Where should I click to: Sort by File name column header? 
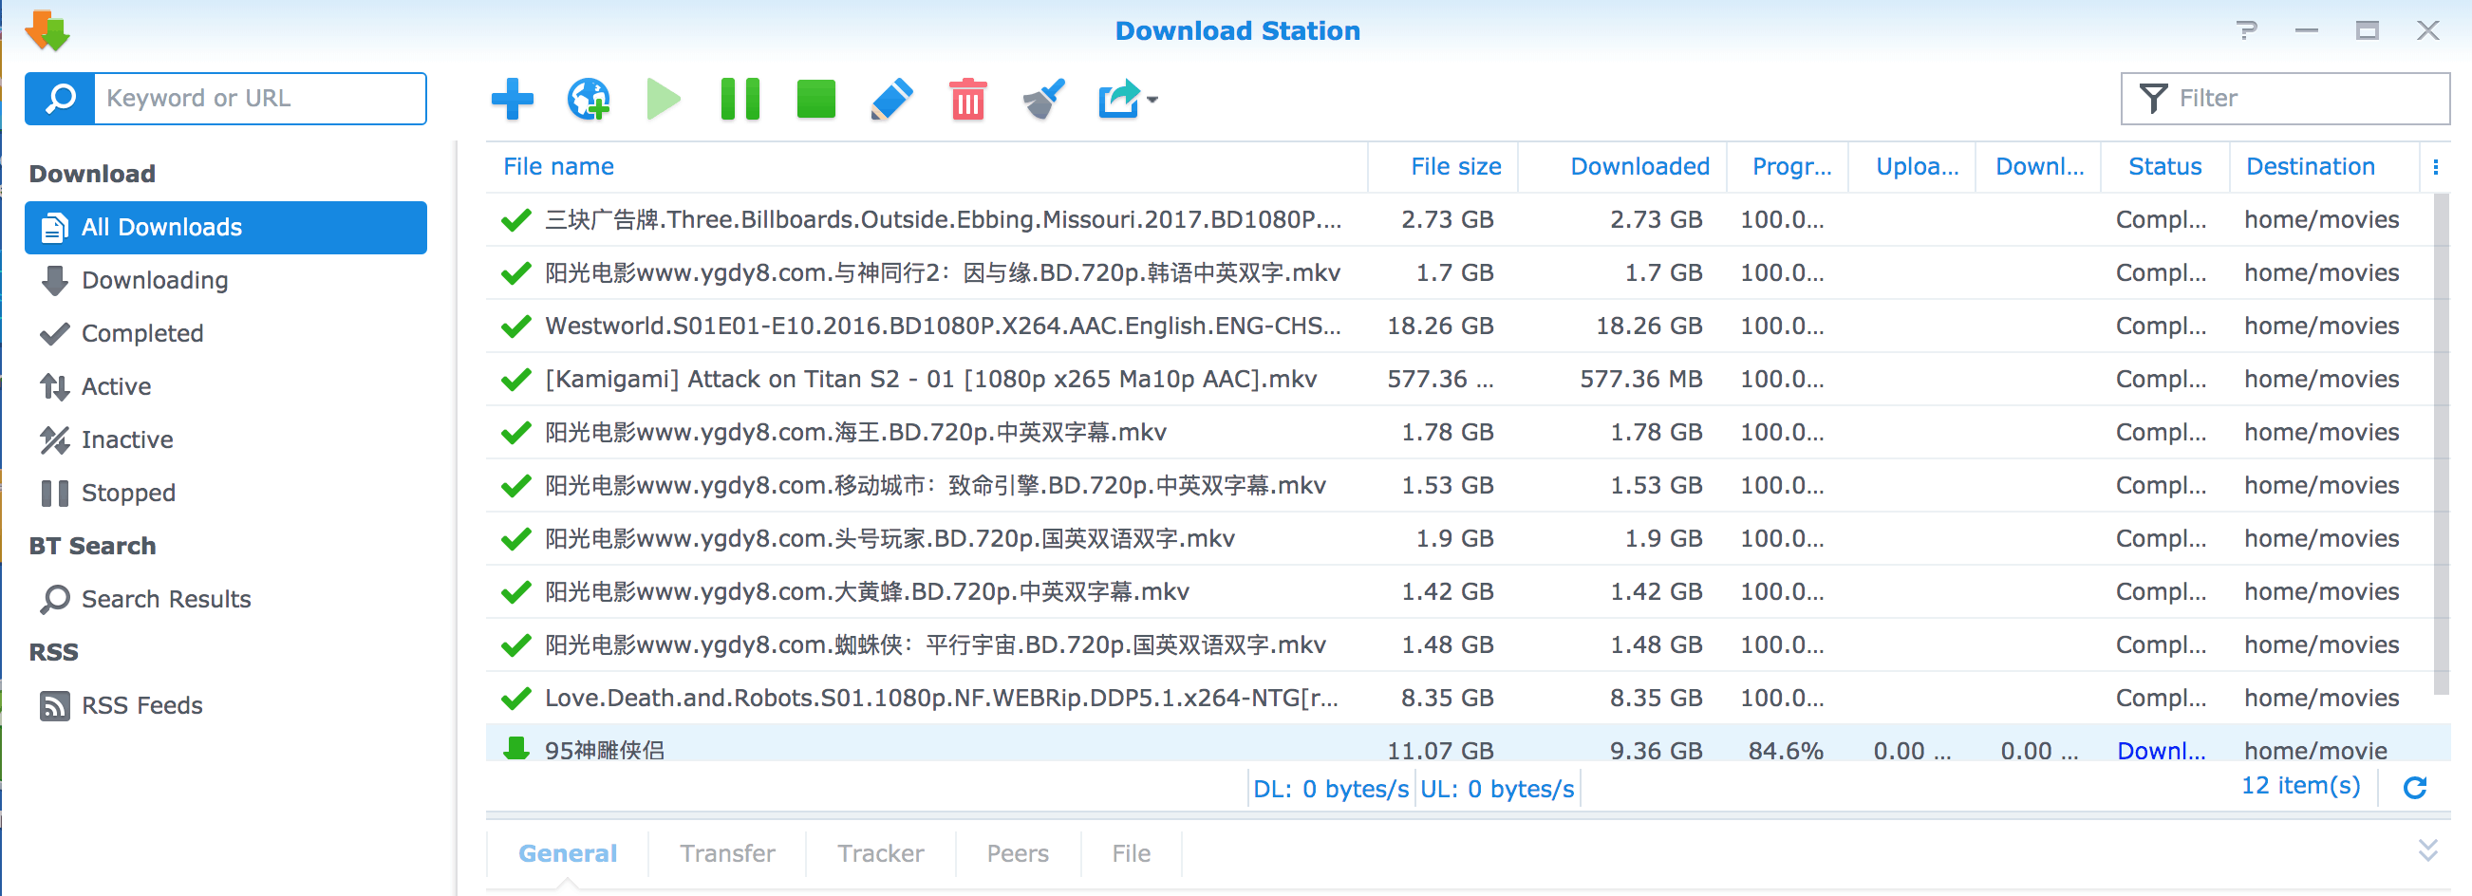(926, 167)
